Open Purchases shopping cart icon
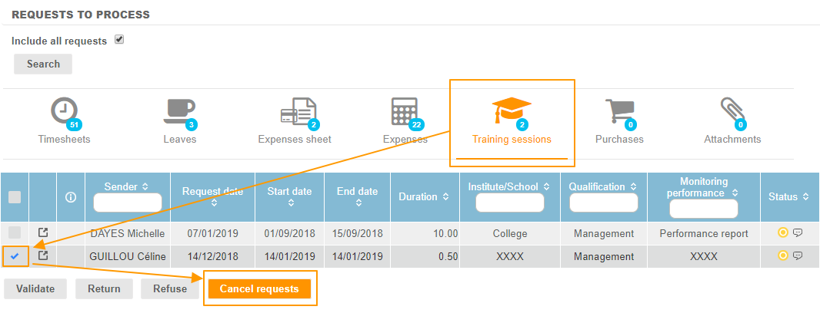 (619, 113)
